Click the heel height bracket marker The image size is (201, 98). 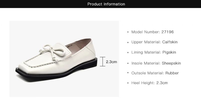coord(103,62)
